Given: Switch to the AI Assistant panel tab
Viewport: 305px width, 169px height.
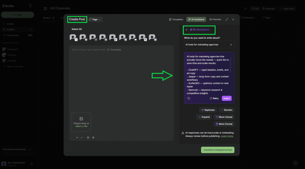Looking at the screenshot, I should tap(196, 19).
